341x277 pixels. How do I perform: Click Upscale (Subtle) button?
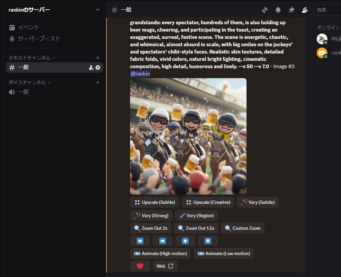point(155,202)
